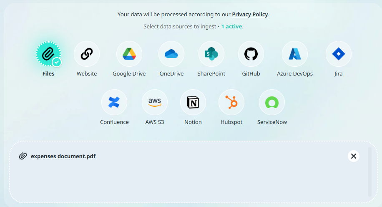Pick the Confluence data source icon
This screenshot has width=382, height=207.
pos(114,102)
